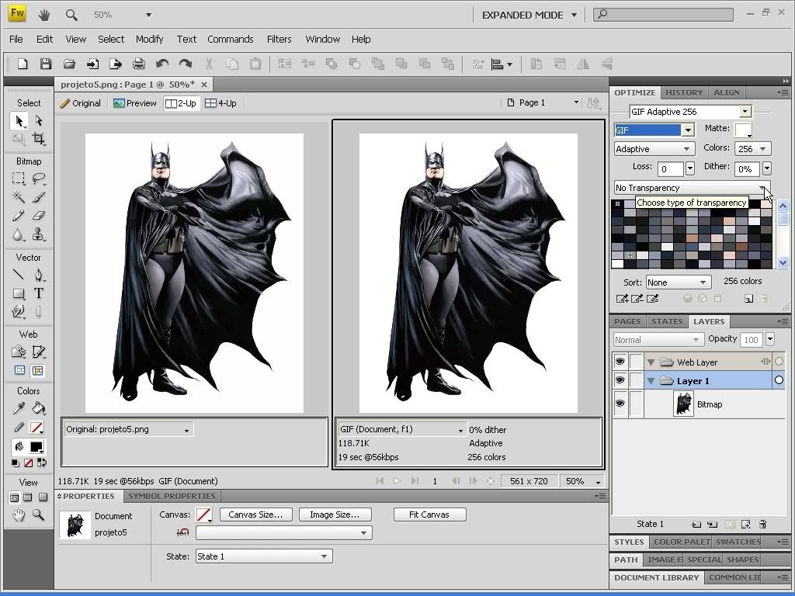Select the Rubber Stamp tool
Screen dimensions: 795x596
pos(39,234)
